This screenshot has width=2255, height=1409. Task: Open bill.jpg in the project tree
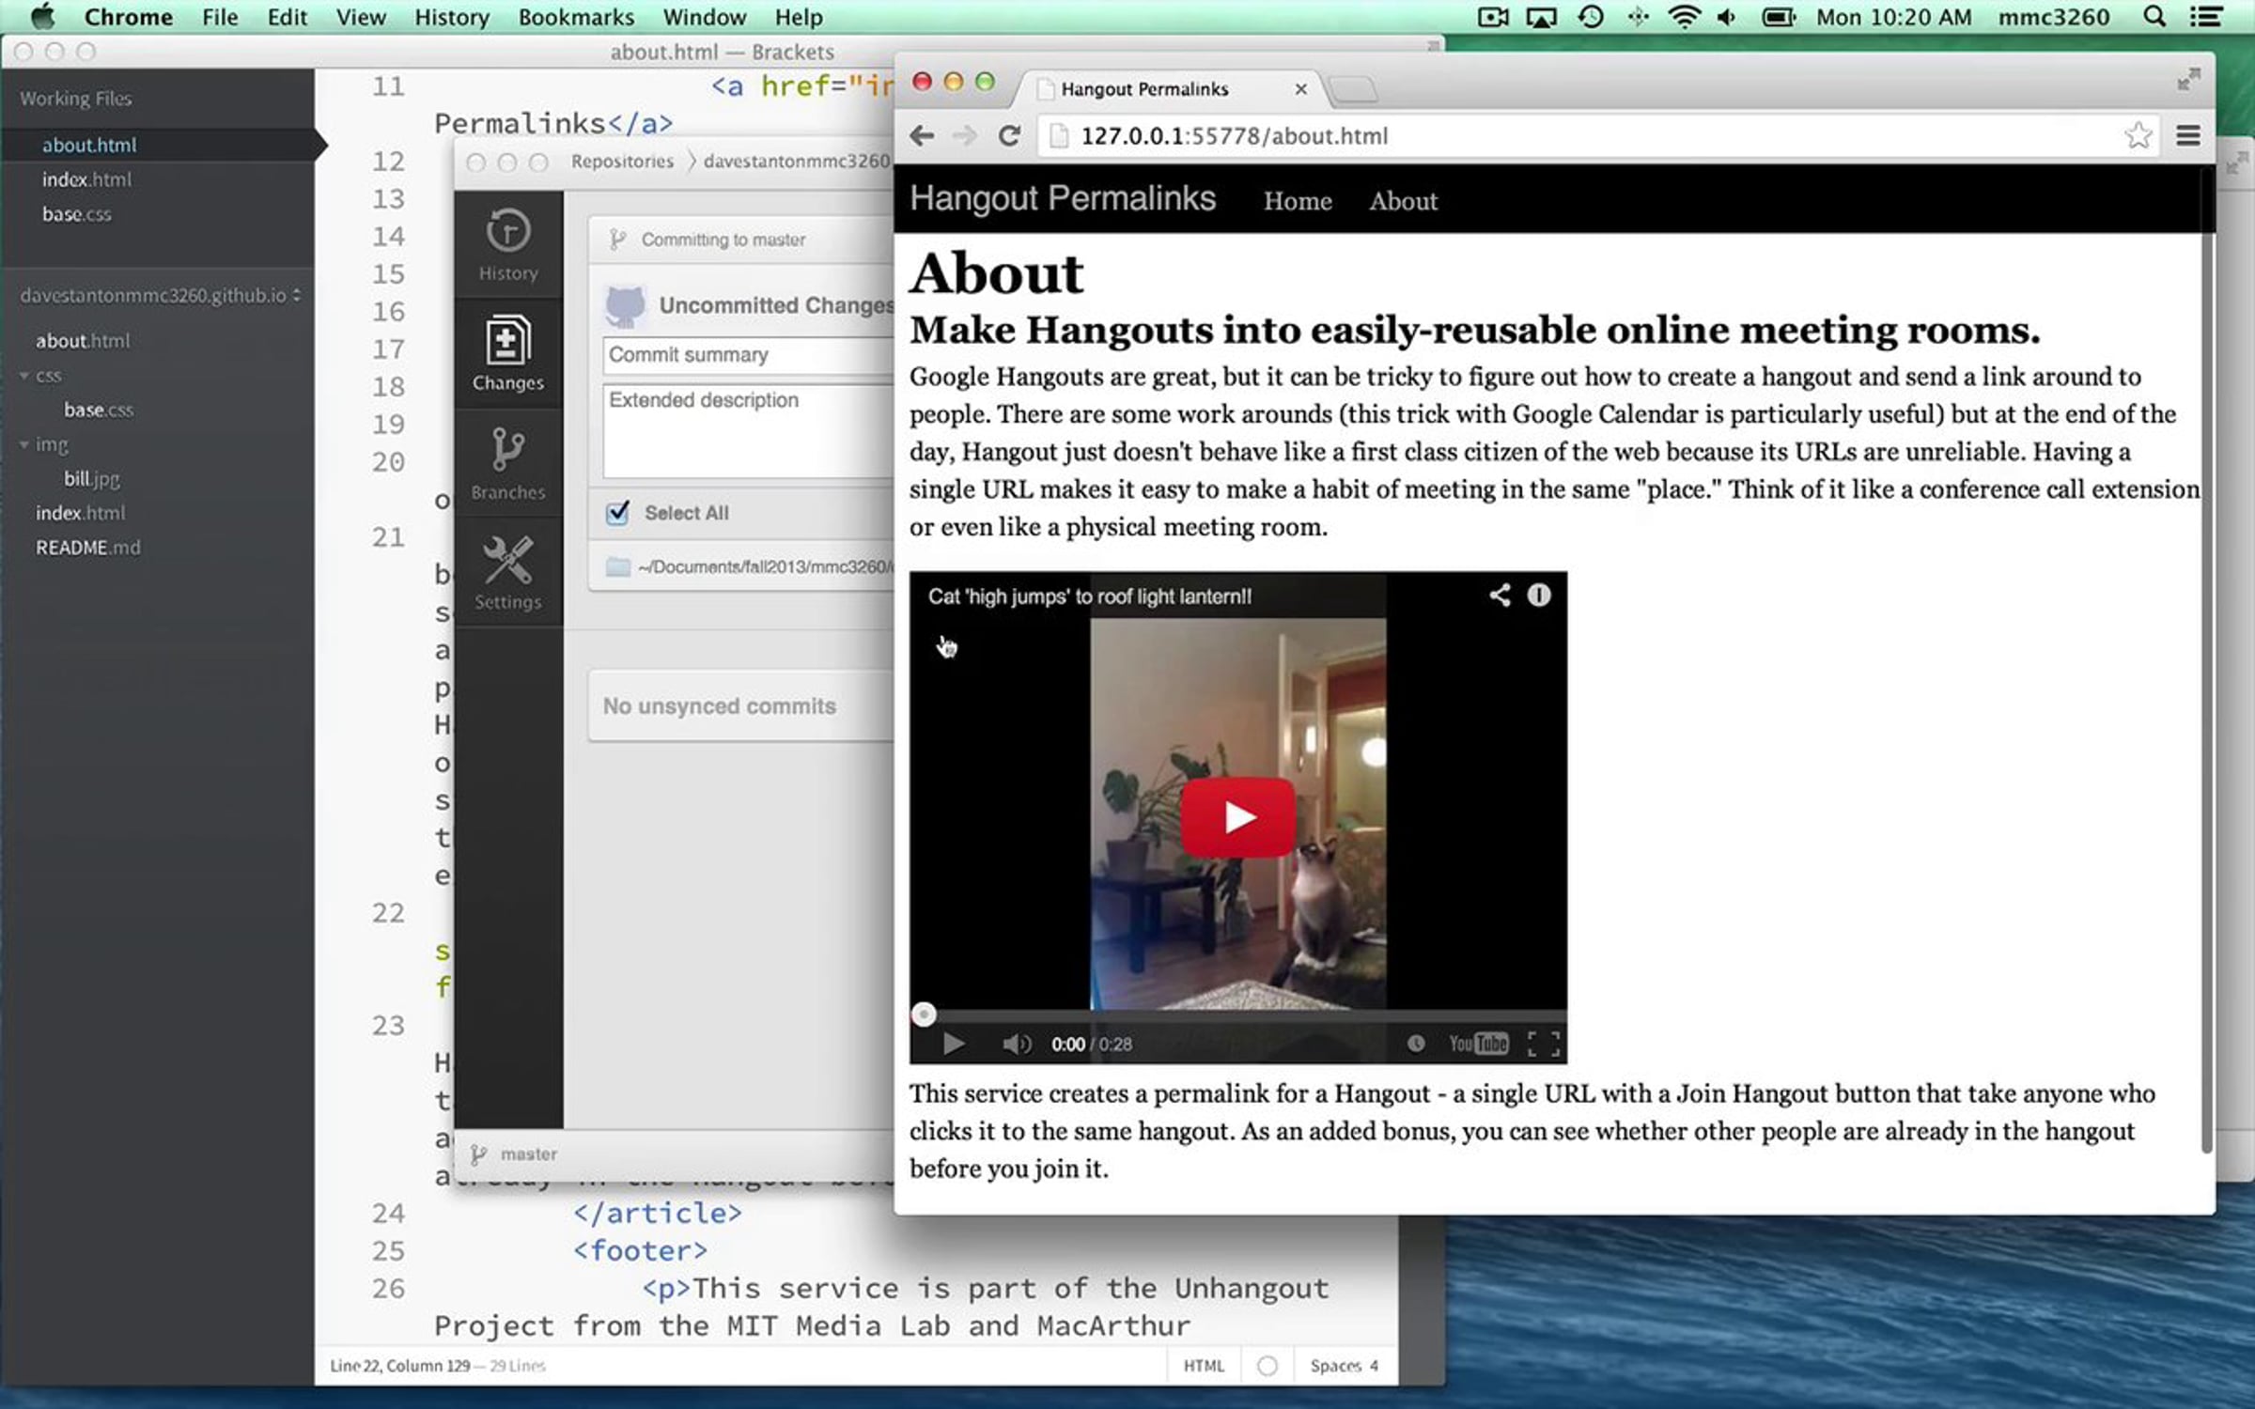pos(91,479)
